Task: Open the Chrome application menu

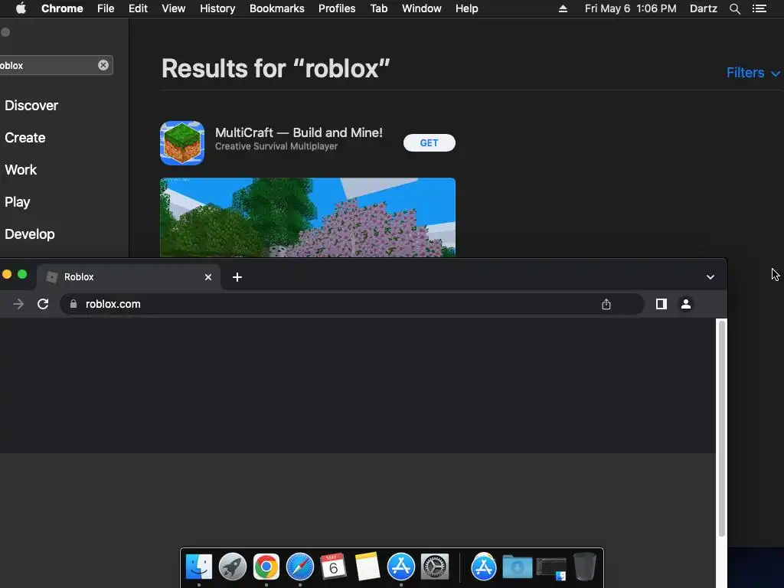Action: pyautogui.click(x=62, y=8)
